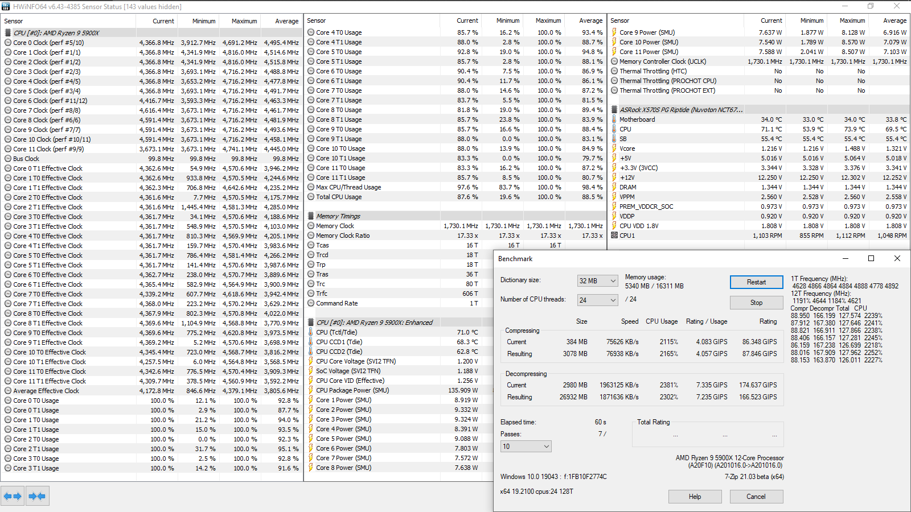
Task: Select the Thermal Throttling (PROCHOT EXT) row
Action: (x=759, y=90)
